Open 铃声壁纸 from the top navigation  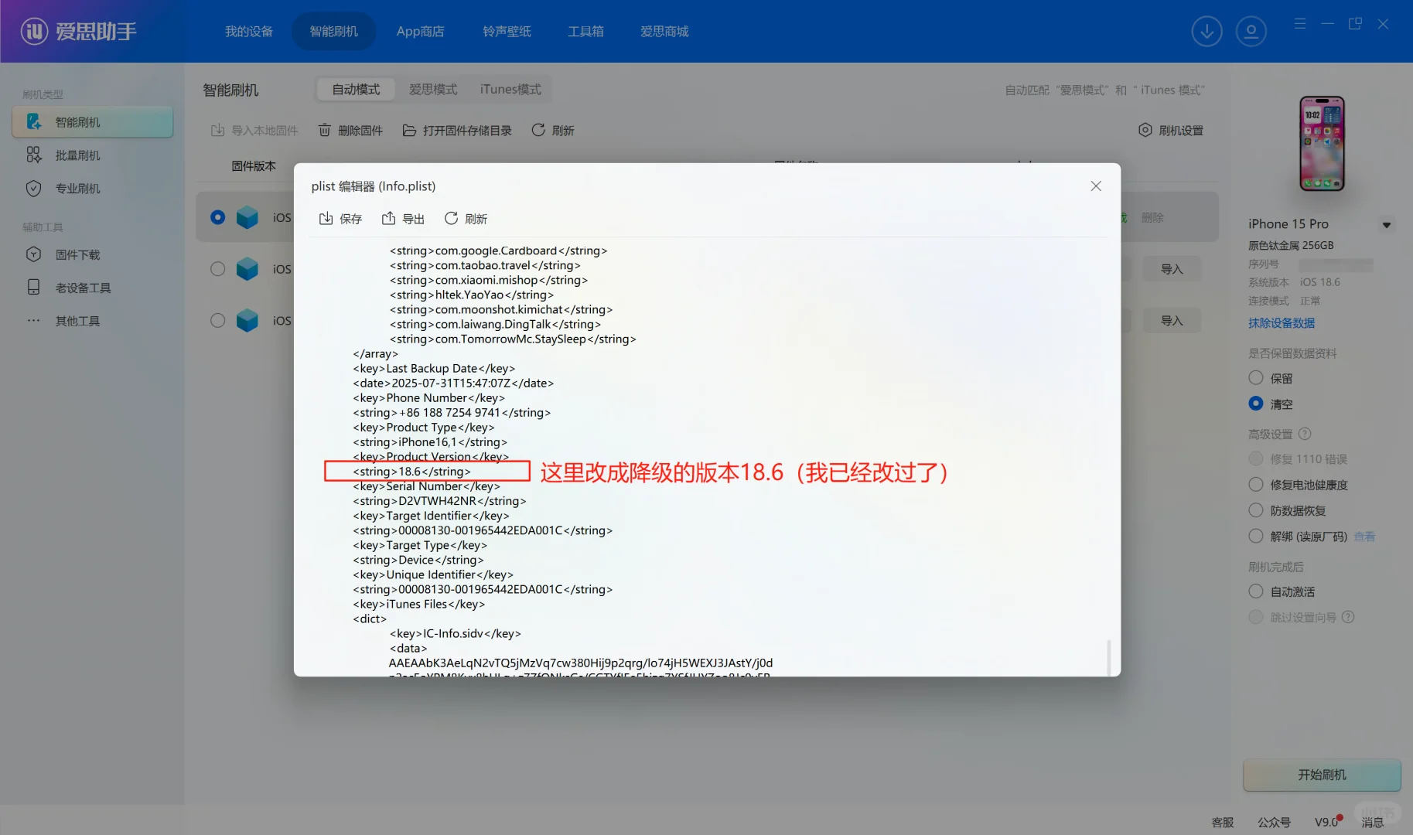(x=507, y=31)
